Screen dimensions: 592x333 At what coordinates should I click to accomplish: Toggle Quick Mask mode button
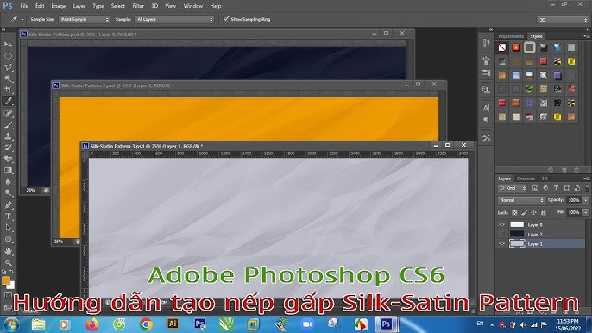click(8, 296)
